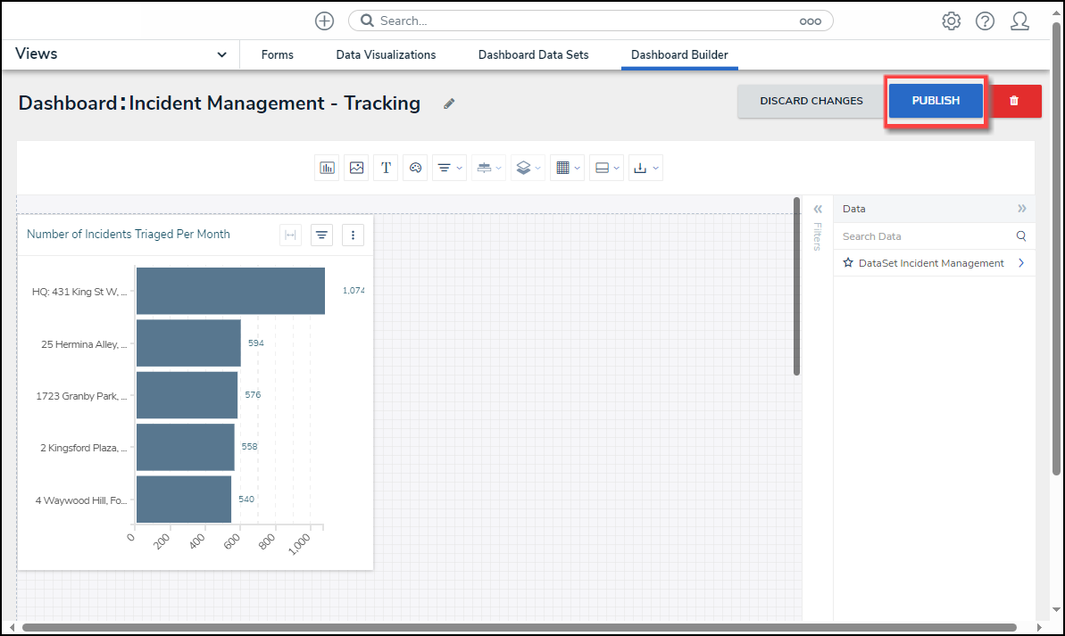Expand the grid settings dropdown in toolbar
The image size is (1065, 636).
pos(566,168)
